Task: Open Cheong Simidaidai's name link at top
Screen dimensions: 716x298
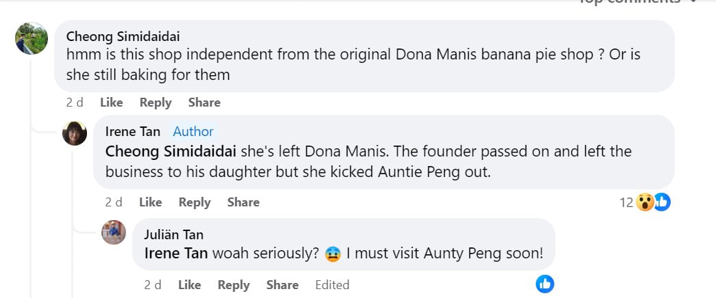Action: [x=123, y=36]
